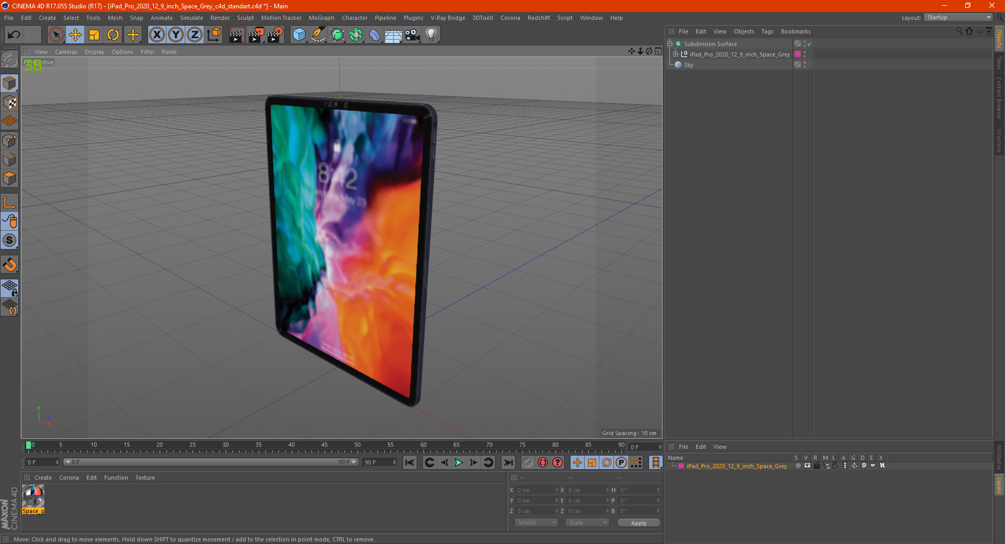1005x544 pixels.
Task: Toggle layer visibility eye for iPad layer
Action: pyautogui.click(x=807, y=466)
